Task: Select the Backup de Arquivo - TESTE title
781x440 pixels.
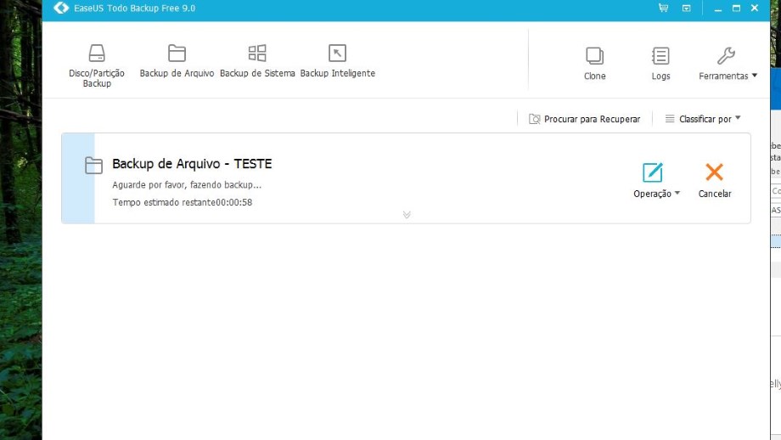Action: coord(192,164)
